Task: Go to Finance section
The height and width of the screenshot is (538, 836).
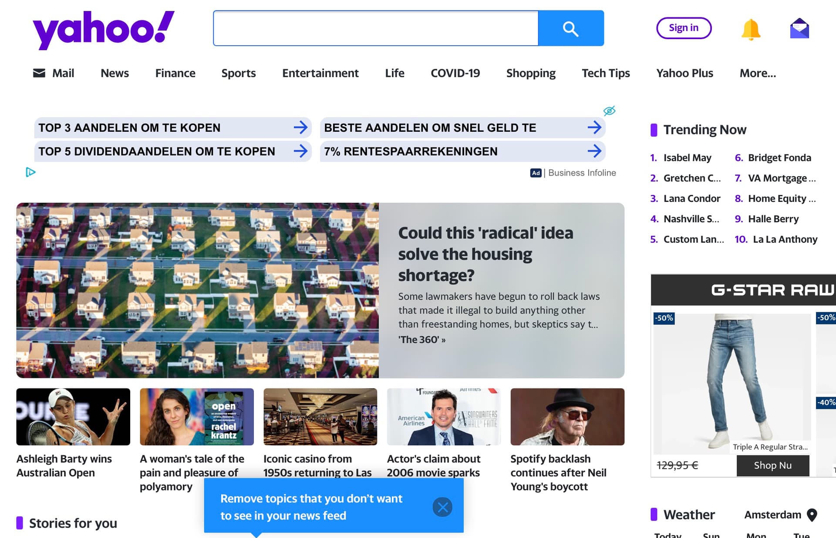Action: (175, 73)
